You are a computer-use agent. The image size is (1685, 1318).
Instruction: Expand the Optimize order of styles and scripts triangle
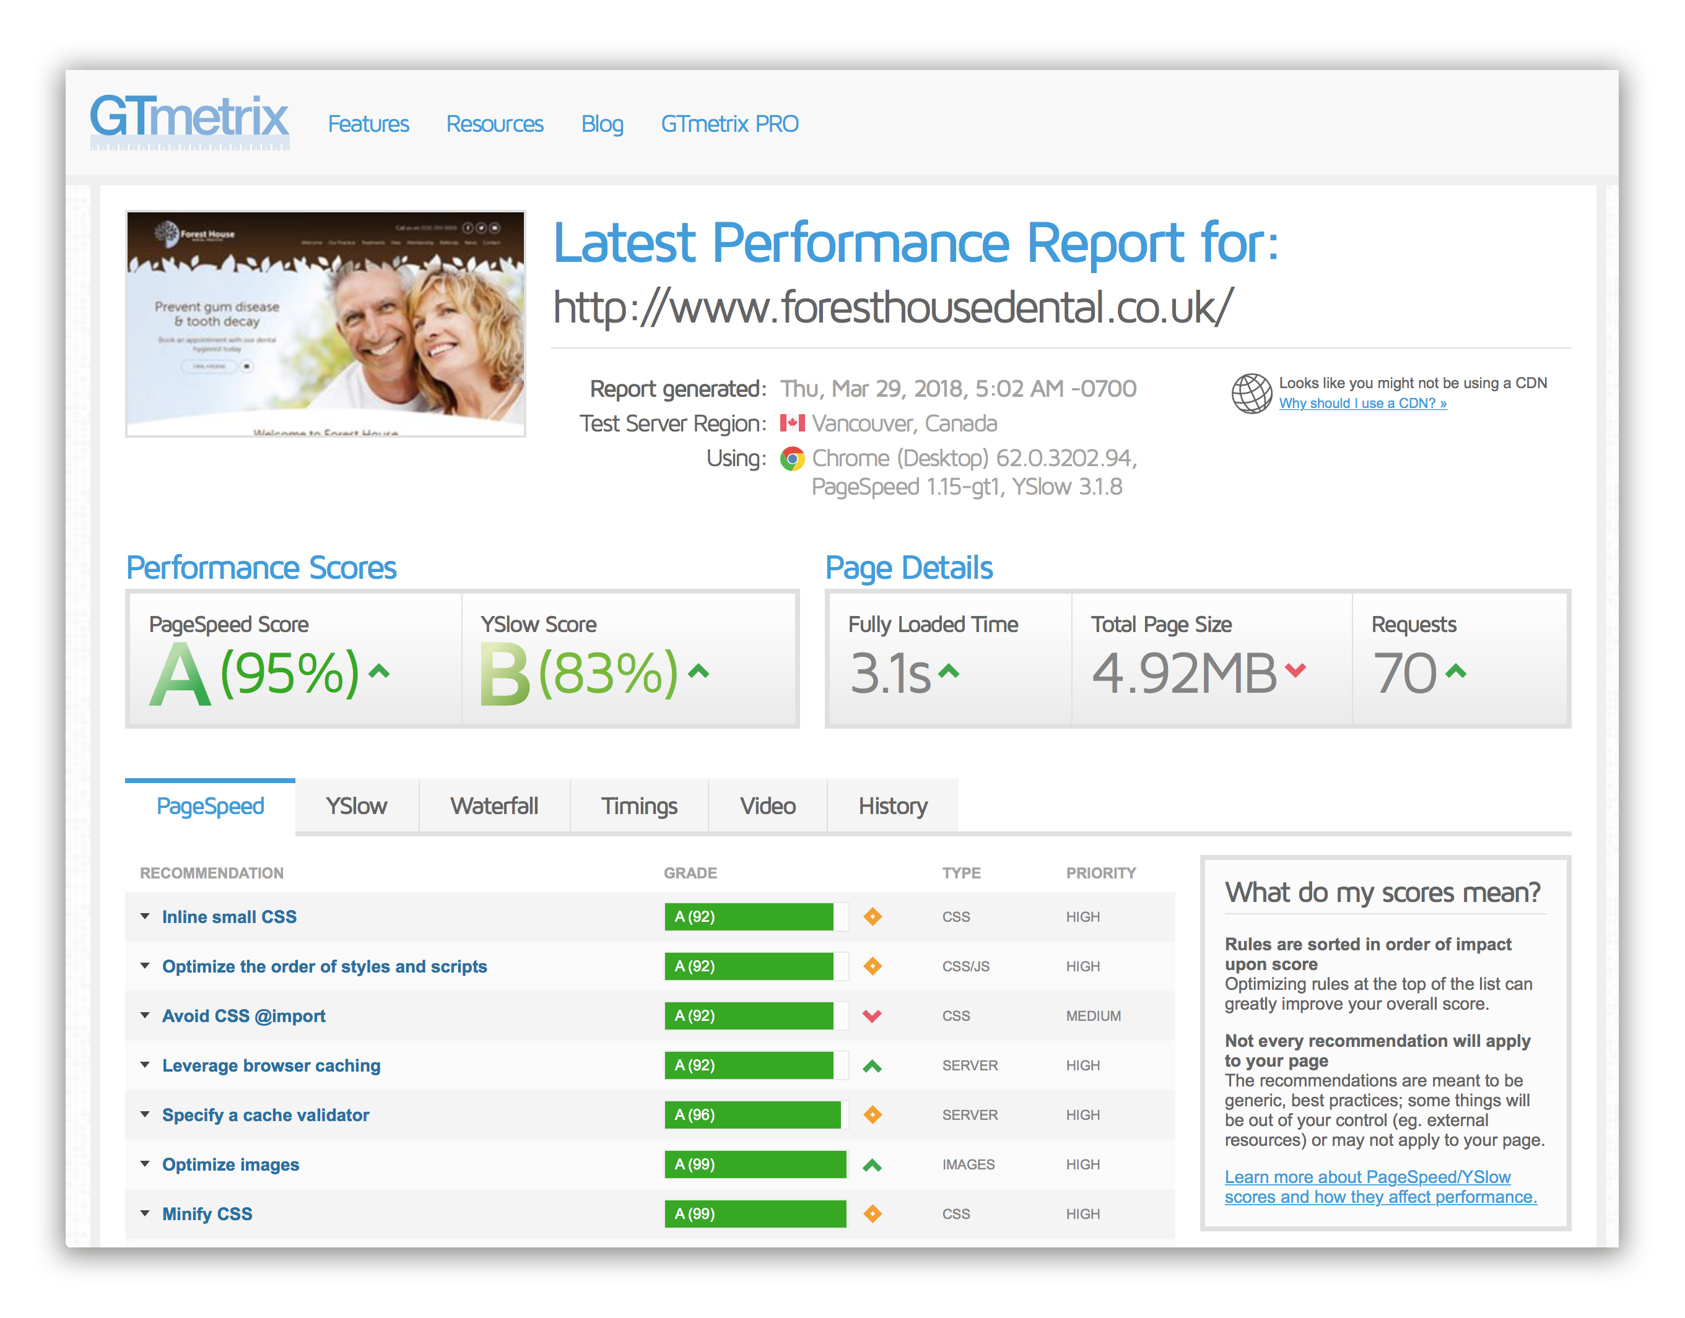pyautogui.click(x=144, y=966)
